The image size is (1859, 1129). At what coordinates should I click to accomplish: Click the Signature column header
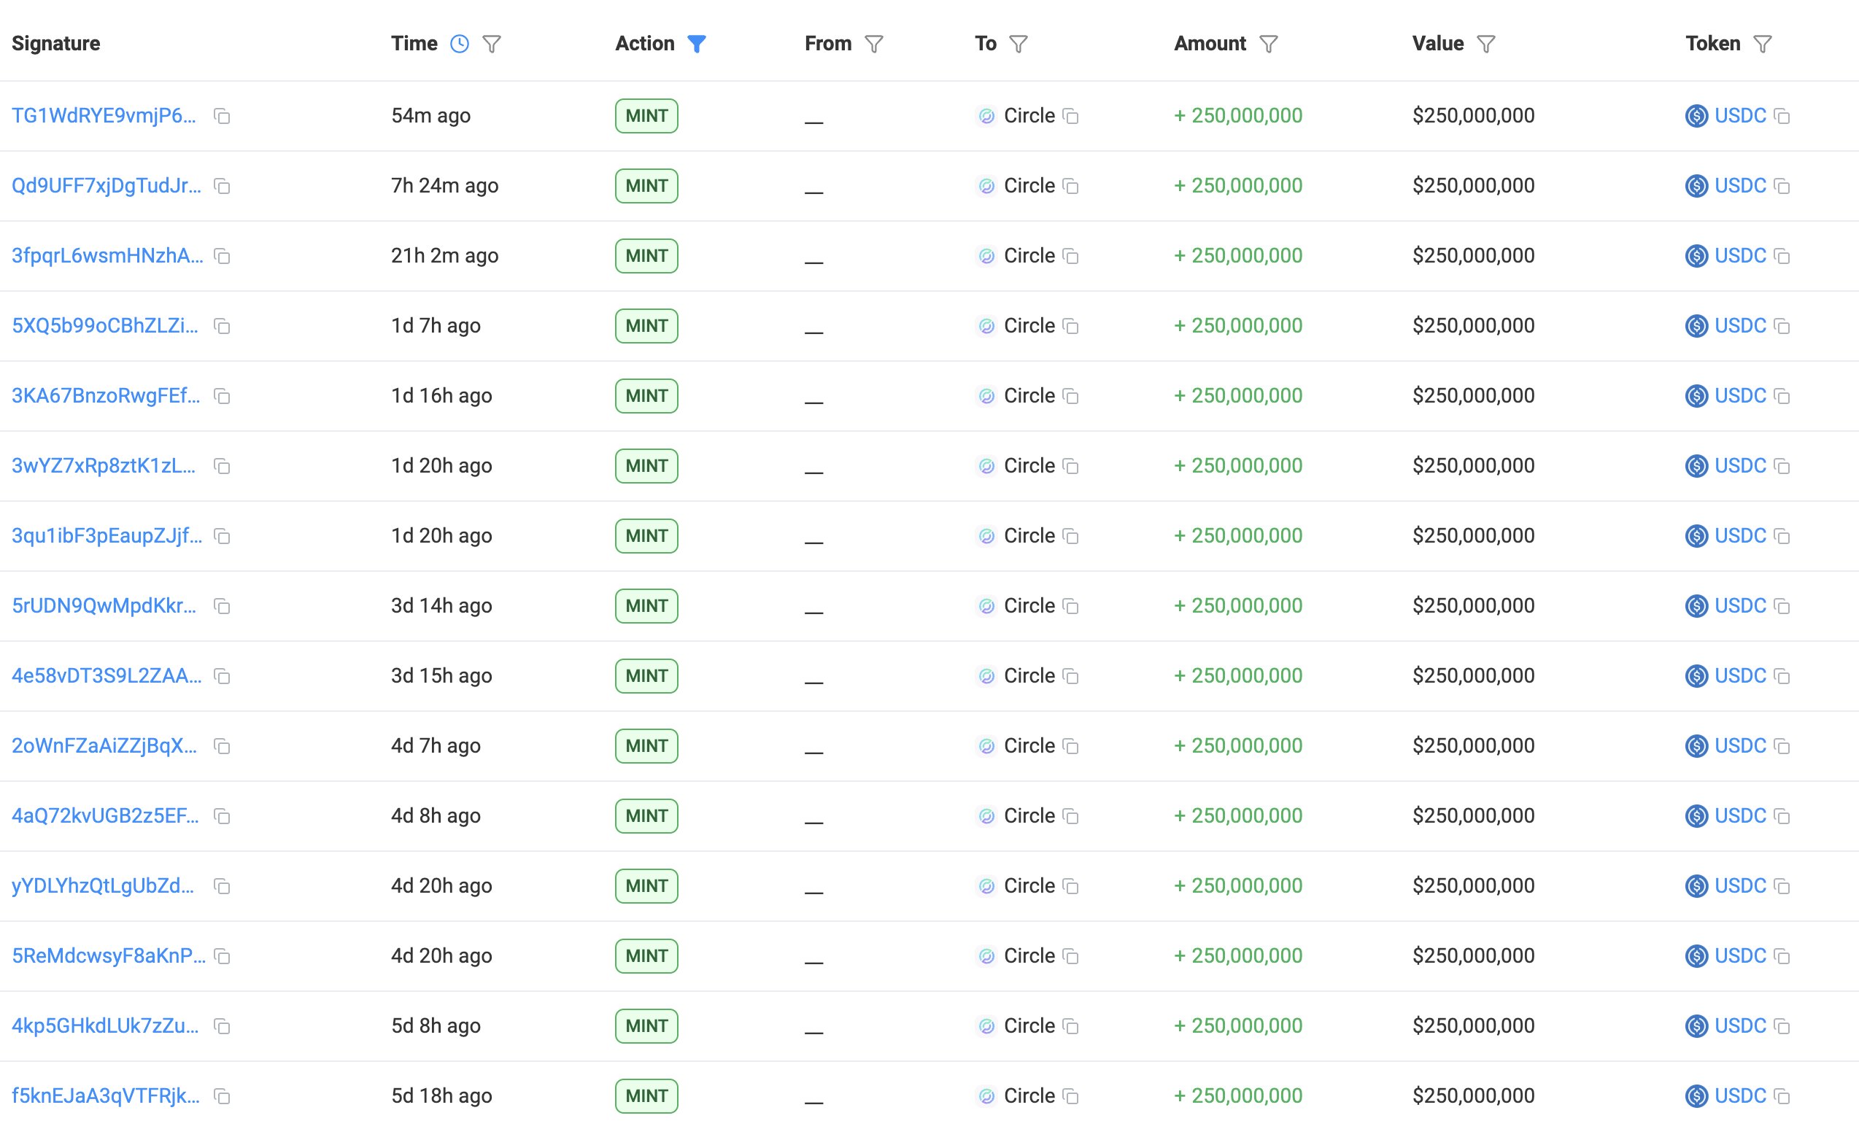[x=56, y=44]
